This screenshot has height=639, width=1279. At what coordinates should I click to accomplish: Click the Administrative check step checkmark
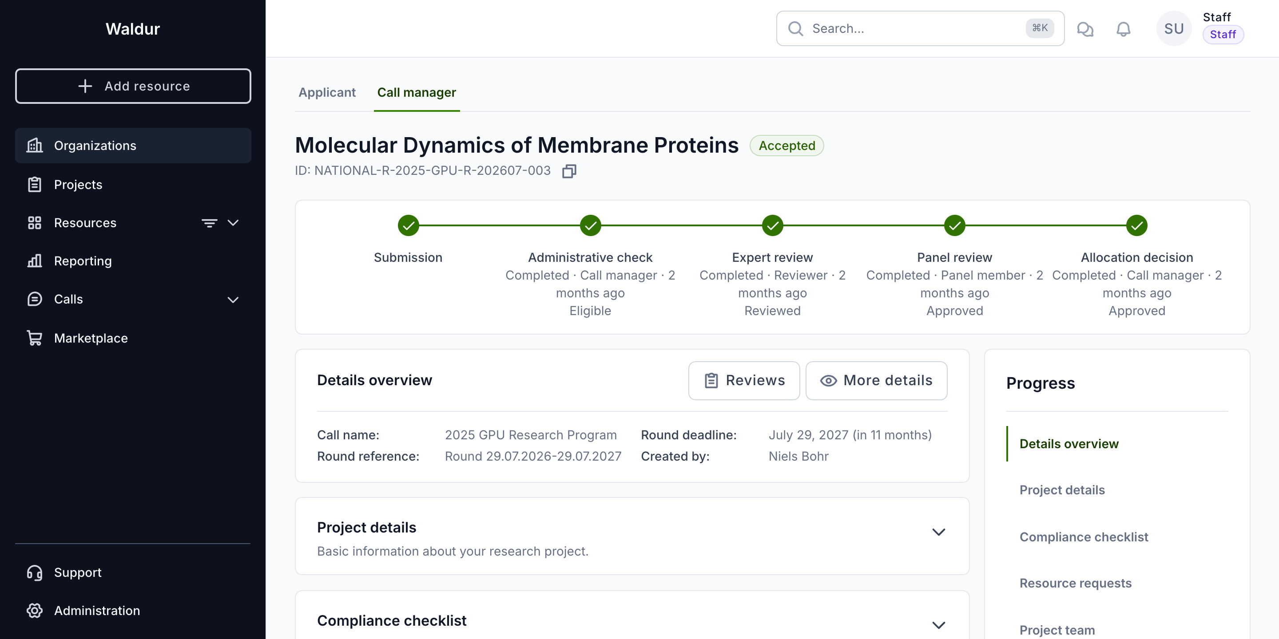click(590, 226)
